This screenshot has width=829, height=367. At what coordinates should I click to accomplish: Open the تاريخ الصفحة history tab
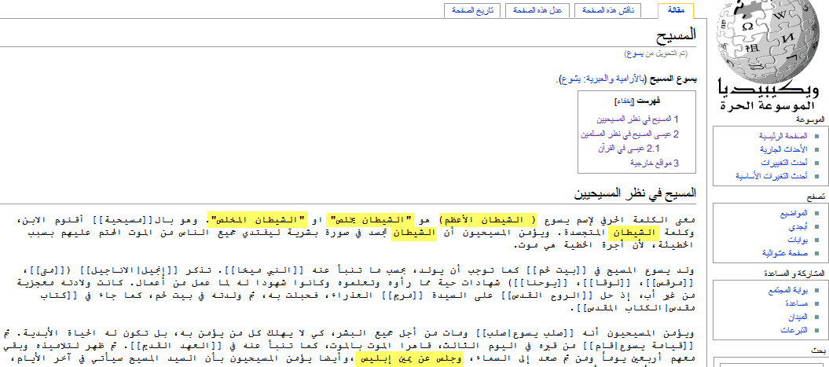pyautogui.click(x=473, y=10)
